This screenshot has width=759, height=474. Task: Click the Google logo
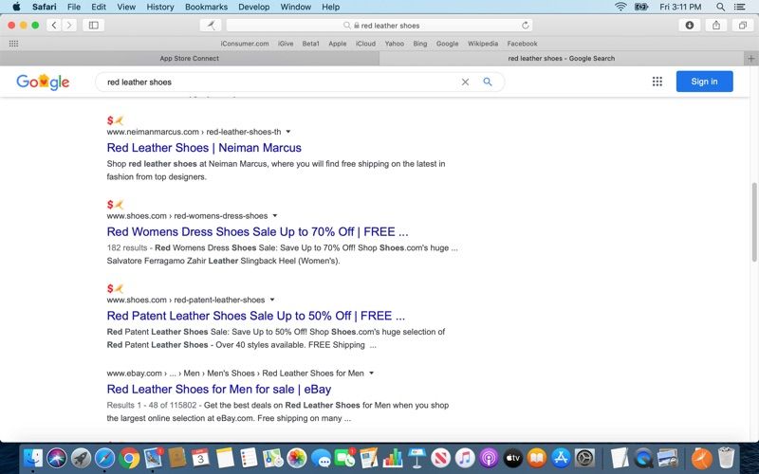pos(43,82)
